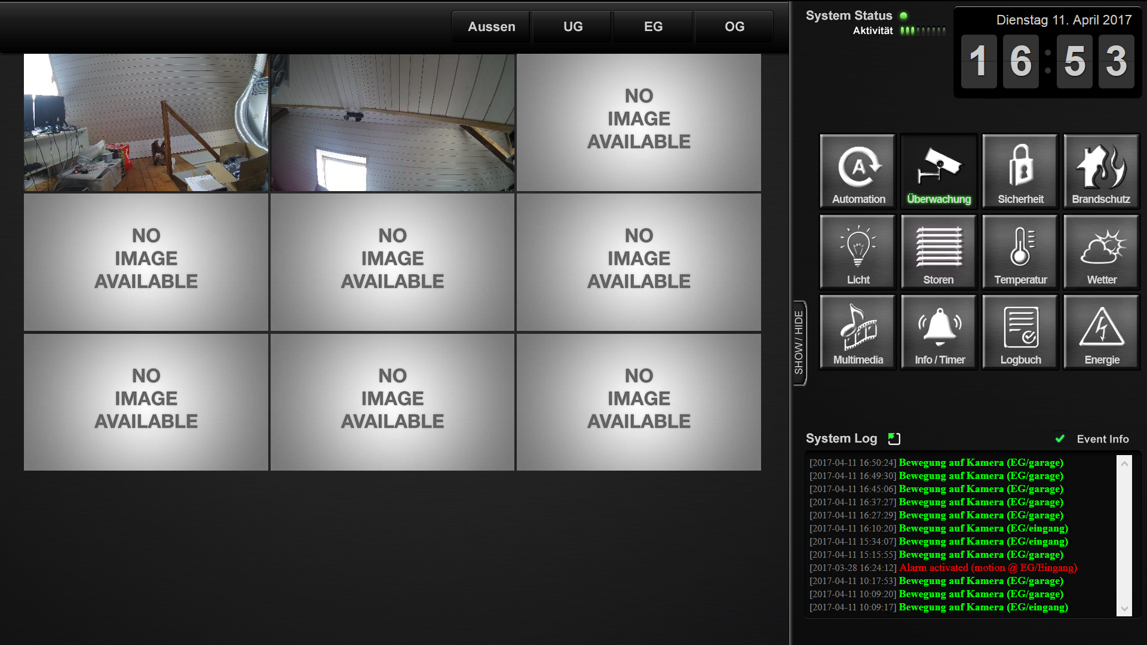Switch to the Aussen camera tab
This screenshot has height=645, width=1147.
[x=491, y=27]
